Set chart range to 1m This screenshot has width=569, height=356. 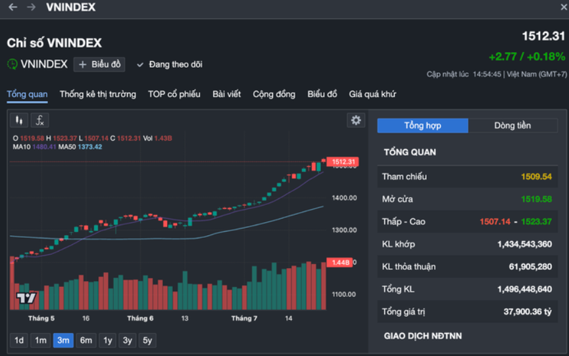pyautogui.click(x=41, y=340)
